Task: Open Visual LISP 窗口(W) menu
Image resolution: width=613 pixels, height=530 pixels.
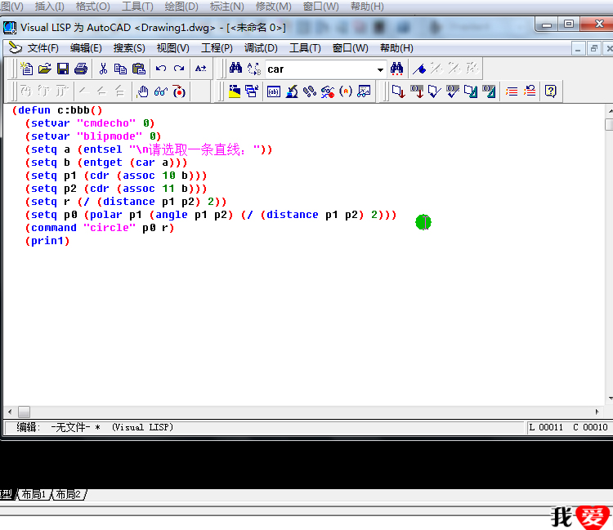Action: [x=351, y=48]
